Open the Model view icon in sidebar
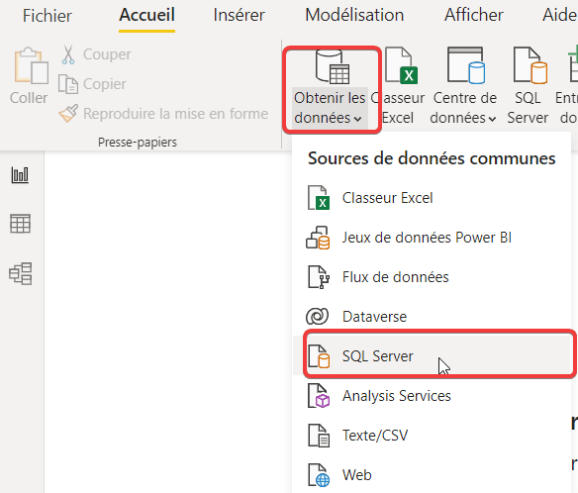Image resolution: width=578 pixels, height=493 pixels. coord(20,273)
